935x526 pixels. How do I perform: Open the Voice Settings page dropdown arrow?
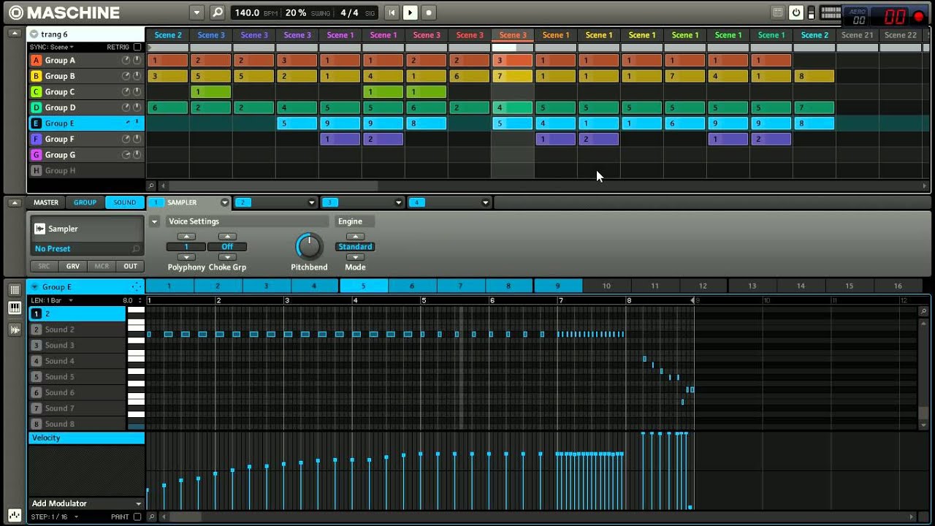(154, 221)
